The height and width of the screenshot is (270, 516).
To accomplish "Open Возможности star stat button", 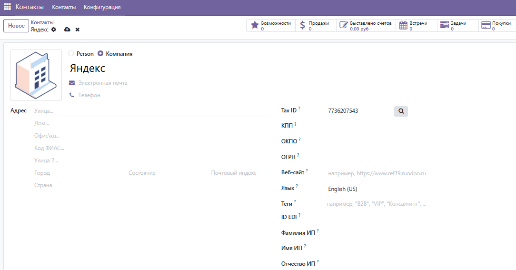I will pos(270,26).
